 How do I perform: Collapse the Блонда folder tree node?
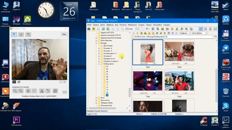pos(96,43)
